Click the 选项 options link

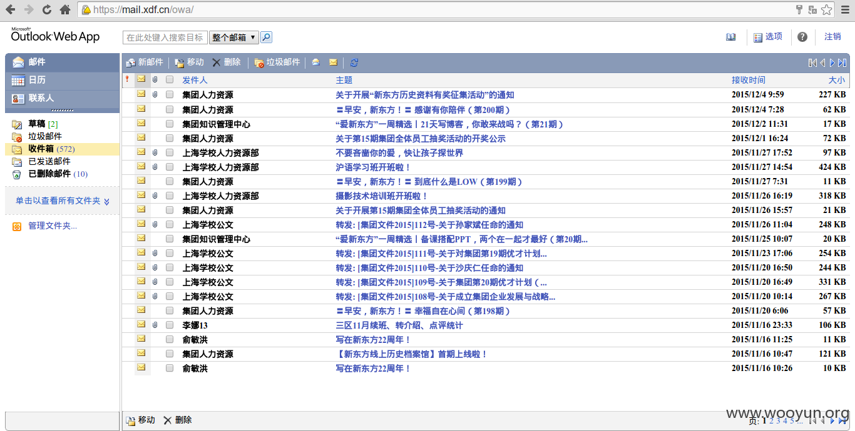coord(774,37)
